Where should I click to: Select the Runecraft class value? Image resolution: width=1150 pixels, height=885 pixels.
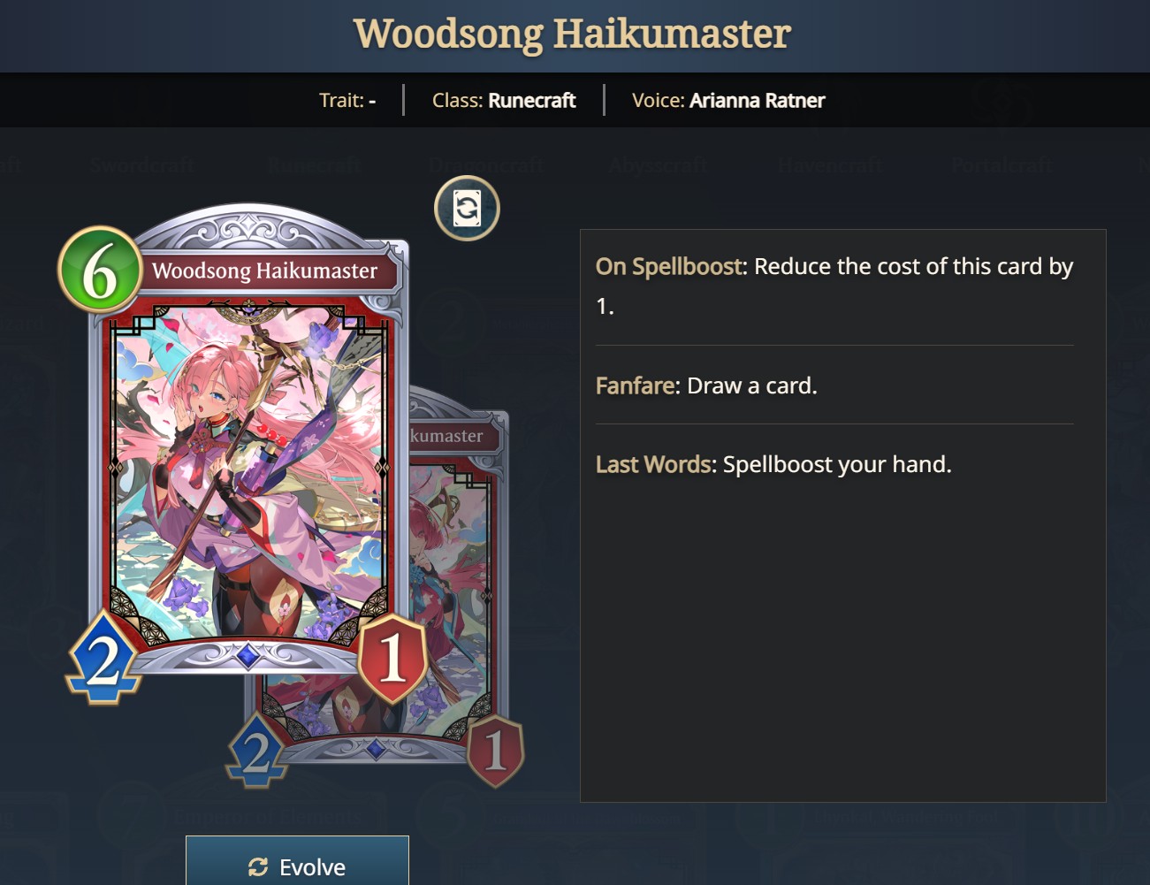(x=532, y=100)
